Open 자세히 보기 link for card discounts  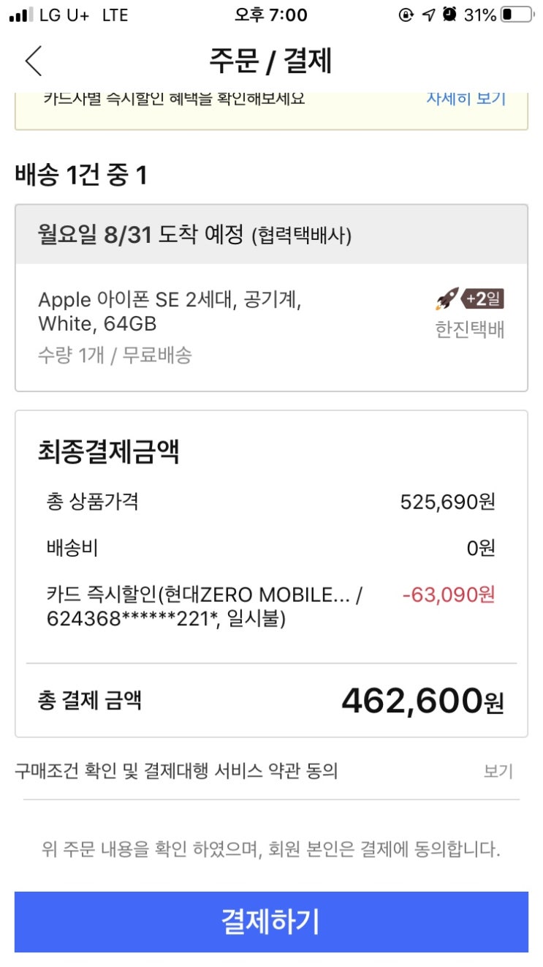[x=466, y=98]
